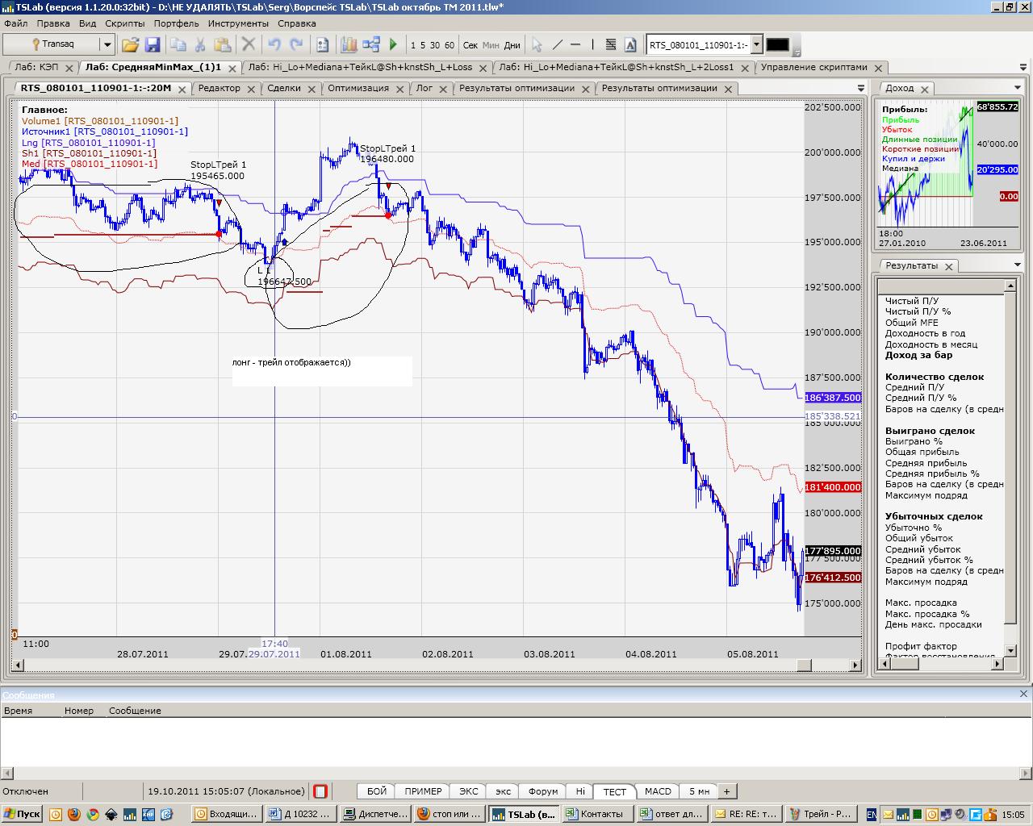Toggle the Сек seconds interval
The width and height of the screenshot is (1033, 826).
[x=470, y=45]
